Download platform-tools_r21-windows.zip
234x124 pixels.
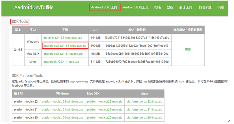(62, 110)
